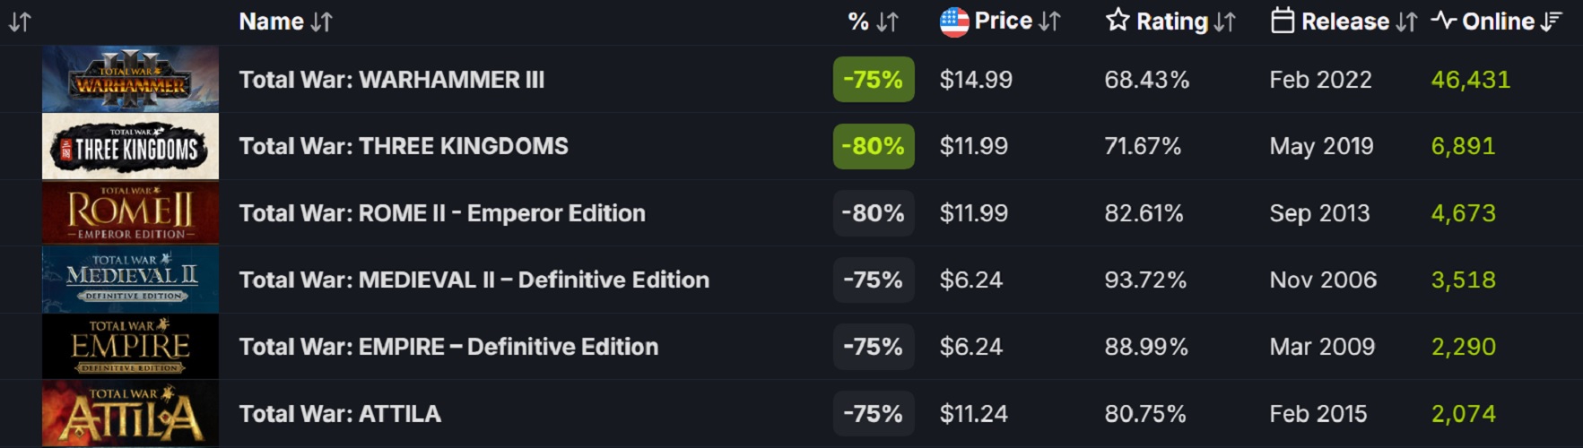Open Total War: MEDIEVAL II – Definitive Edition
Viewport: 1583px width, 448px height.
474,280
